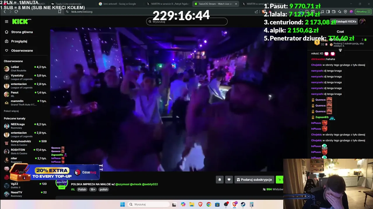Click the Kick Wyszukaj search field
The height and width of the screenshot is (209, 373).
click(187, 21)
